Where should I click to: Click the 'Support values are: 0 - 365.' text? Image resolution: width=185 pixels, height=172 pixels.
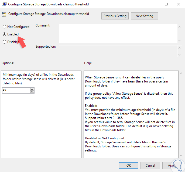[104, 118]
